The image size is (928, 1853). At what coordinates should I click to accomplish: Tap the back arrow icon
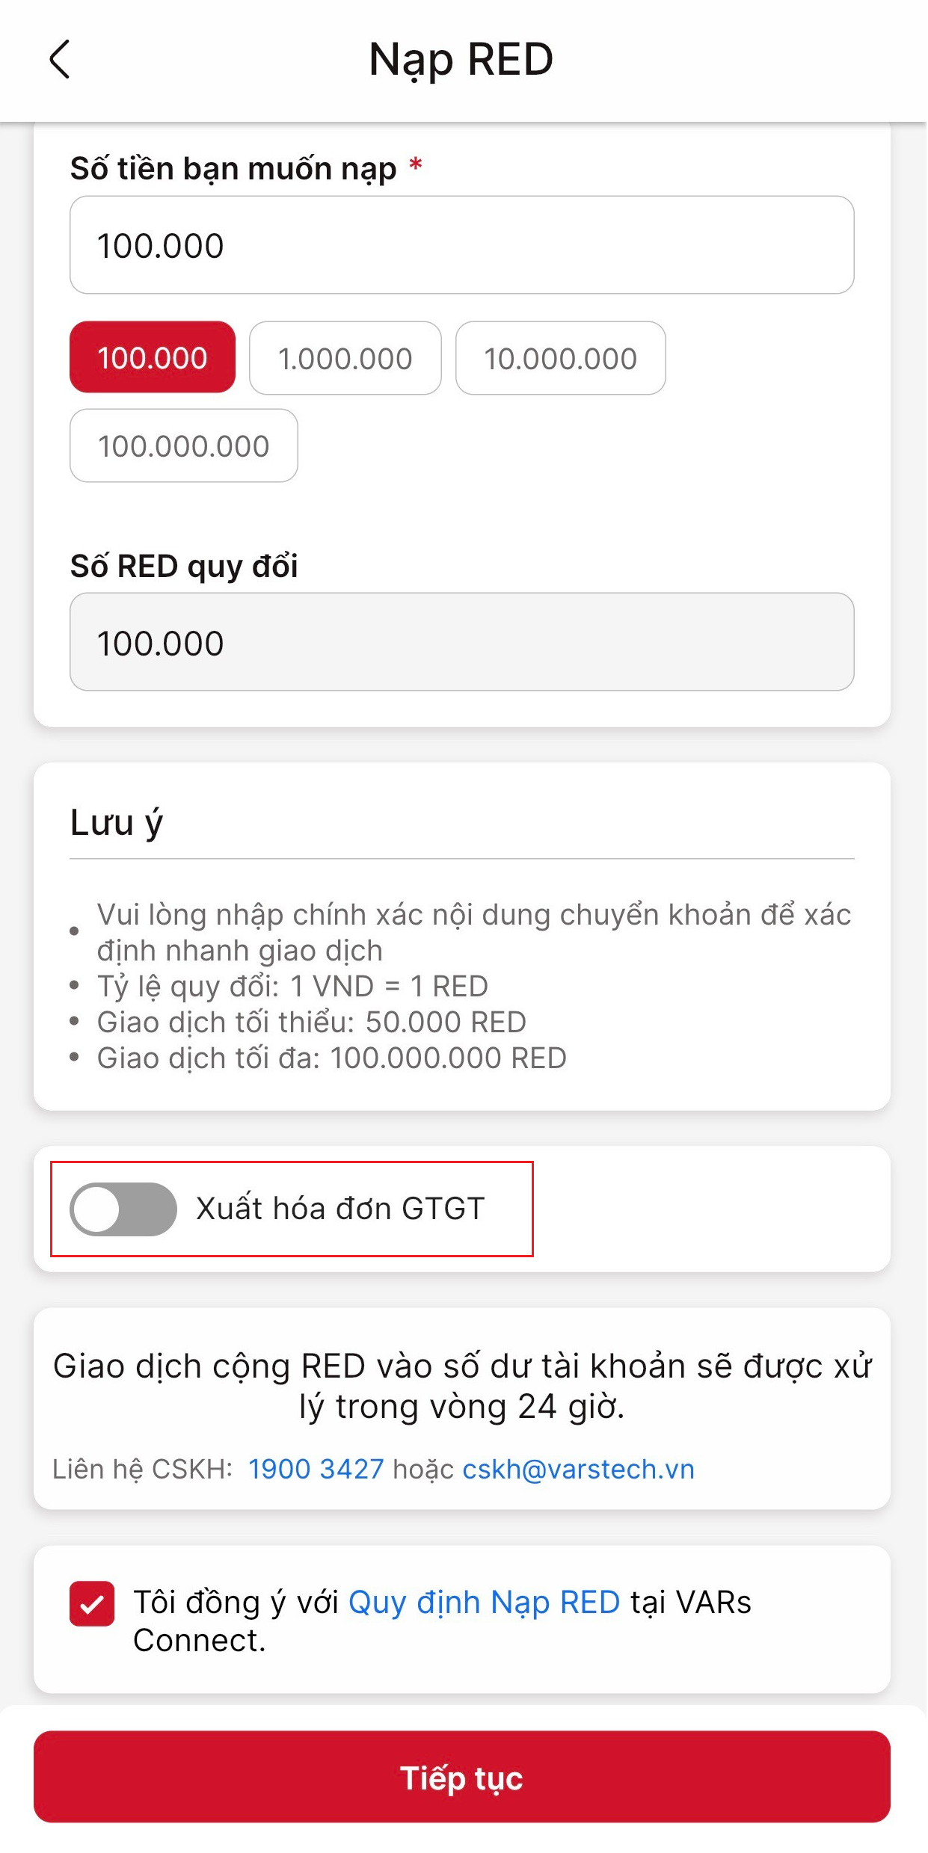click(x=60, y=59)
